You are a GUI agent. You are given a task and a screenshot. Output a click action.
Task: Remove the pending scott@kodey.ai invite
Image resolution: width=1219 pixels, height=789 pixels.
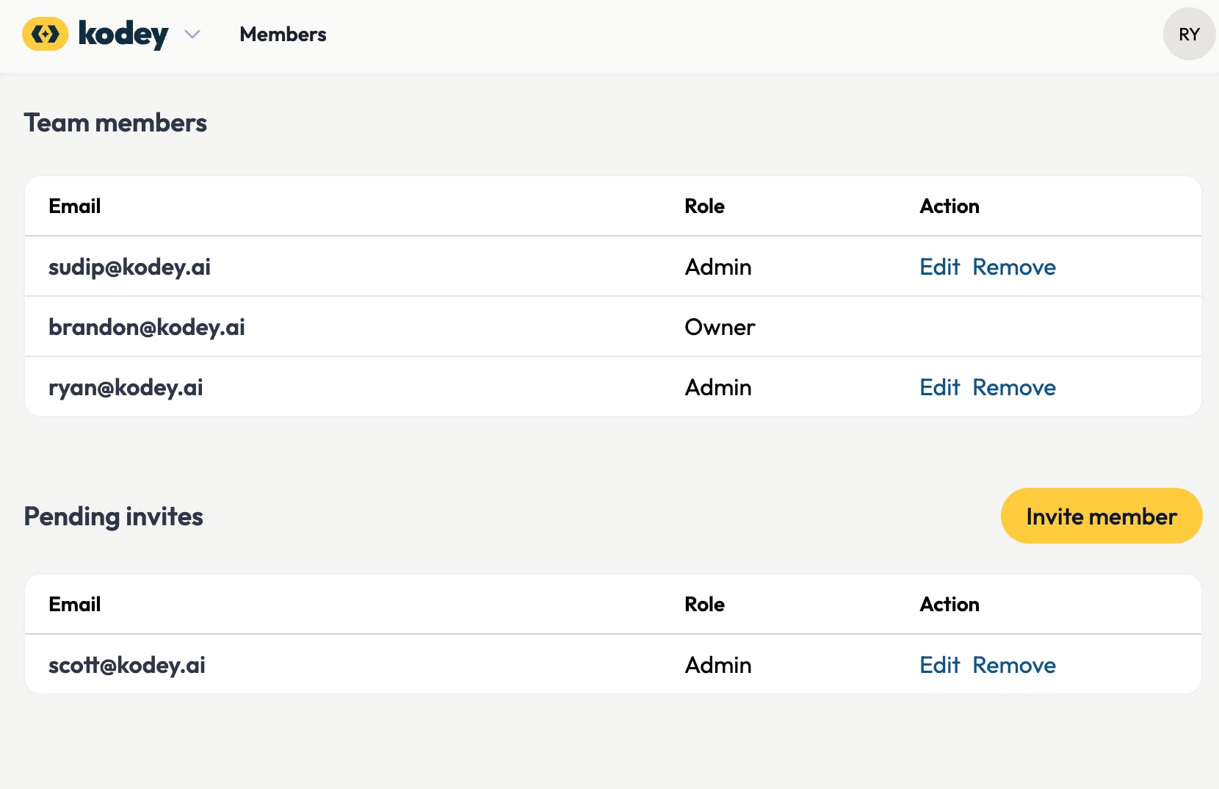(x=1013, y=665)
